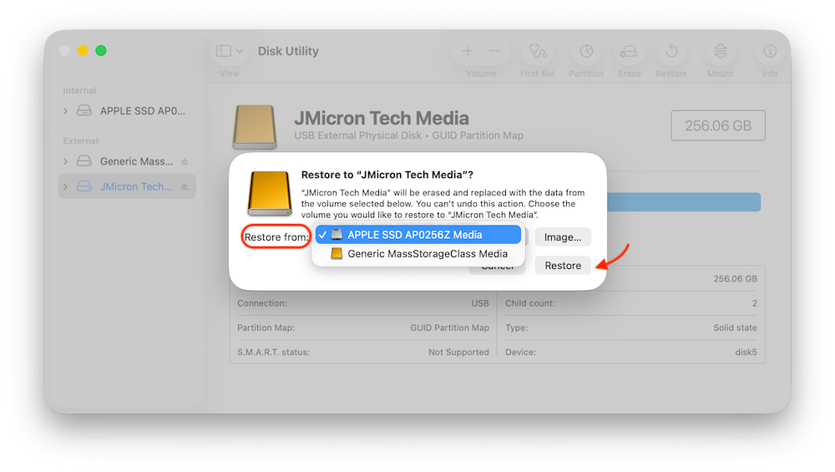Viewport: 835px width, 472px height.
Task: Click the Restore toolbar icon
Action: [x=671, y=52]
